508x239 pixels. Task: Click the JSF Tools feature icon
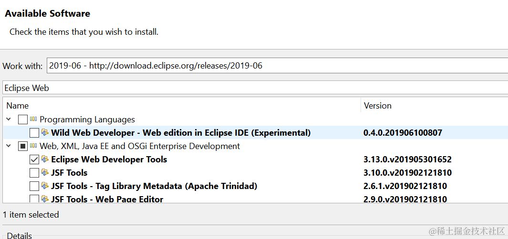pyautogui.click(x=45, y=172)
